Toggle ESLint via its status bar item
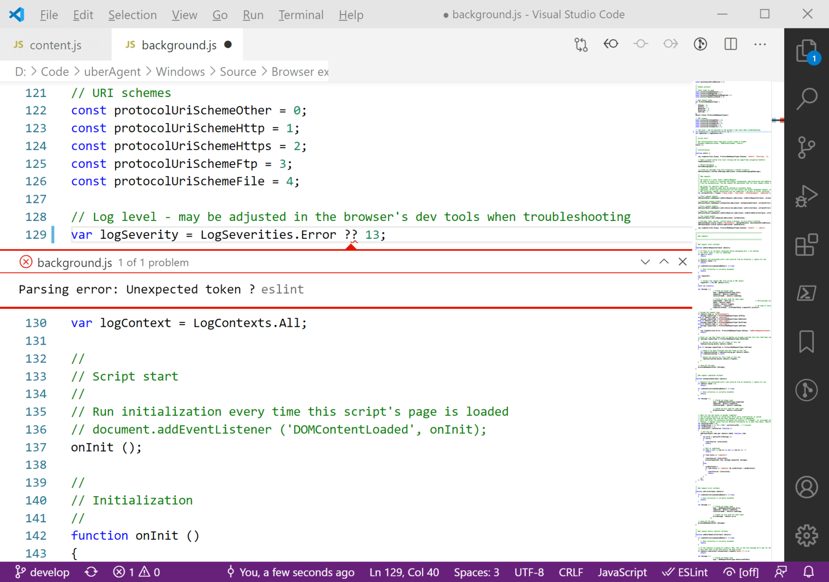The width and height of the screenshot is (829, 582). [x=685, y=572]
